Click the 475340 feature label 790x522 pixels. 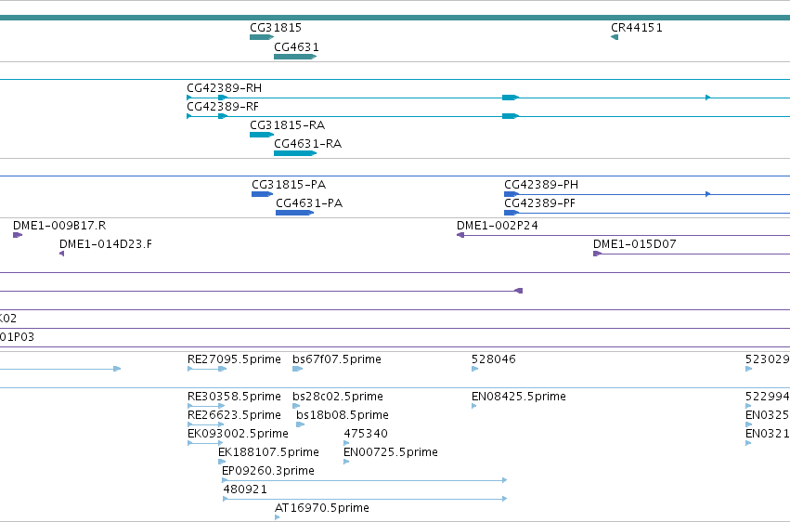366,435
